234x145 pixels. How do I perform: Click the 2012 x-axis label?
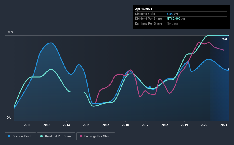pyautogui.click(x=47, y=125)
